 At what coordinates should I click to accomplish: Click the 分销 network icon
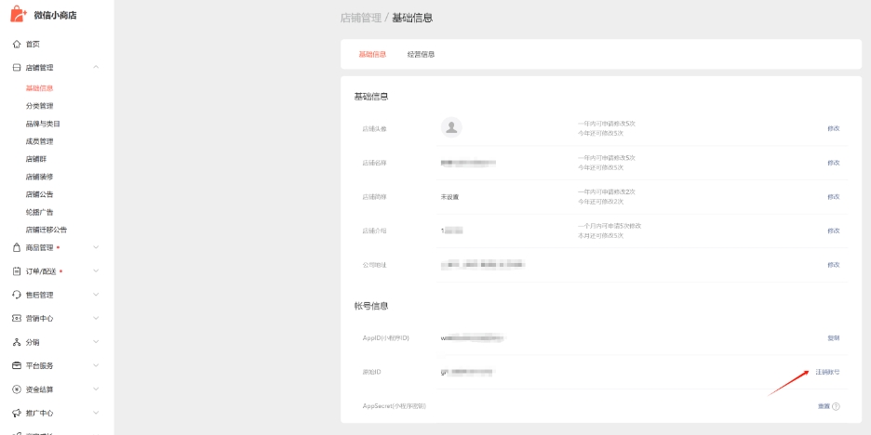(x=16, y=342)
